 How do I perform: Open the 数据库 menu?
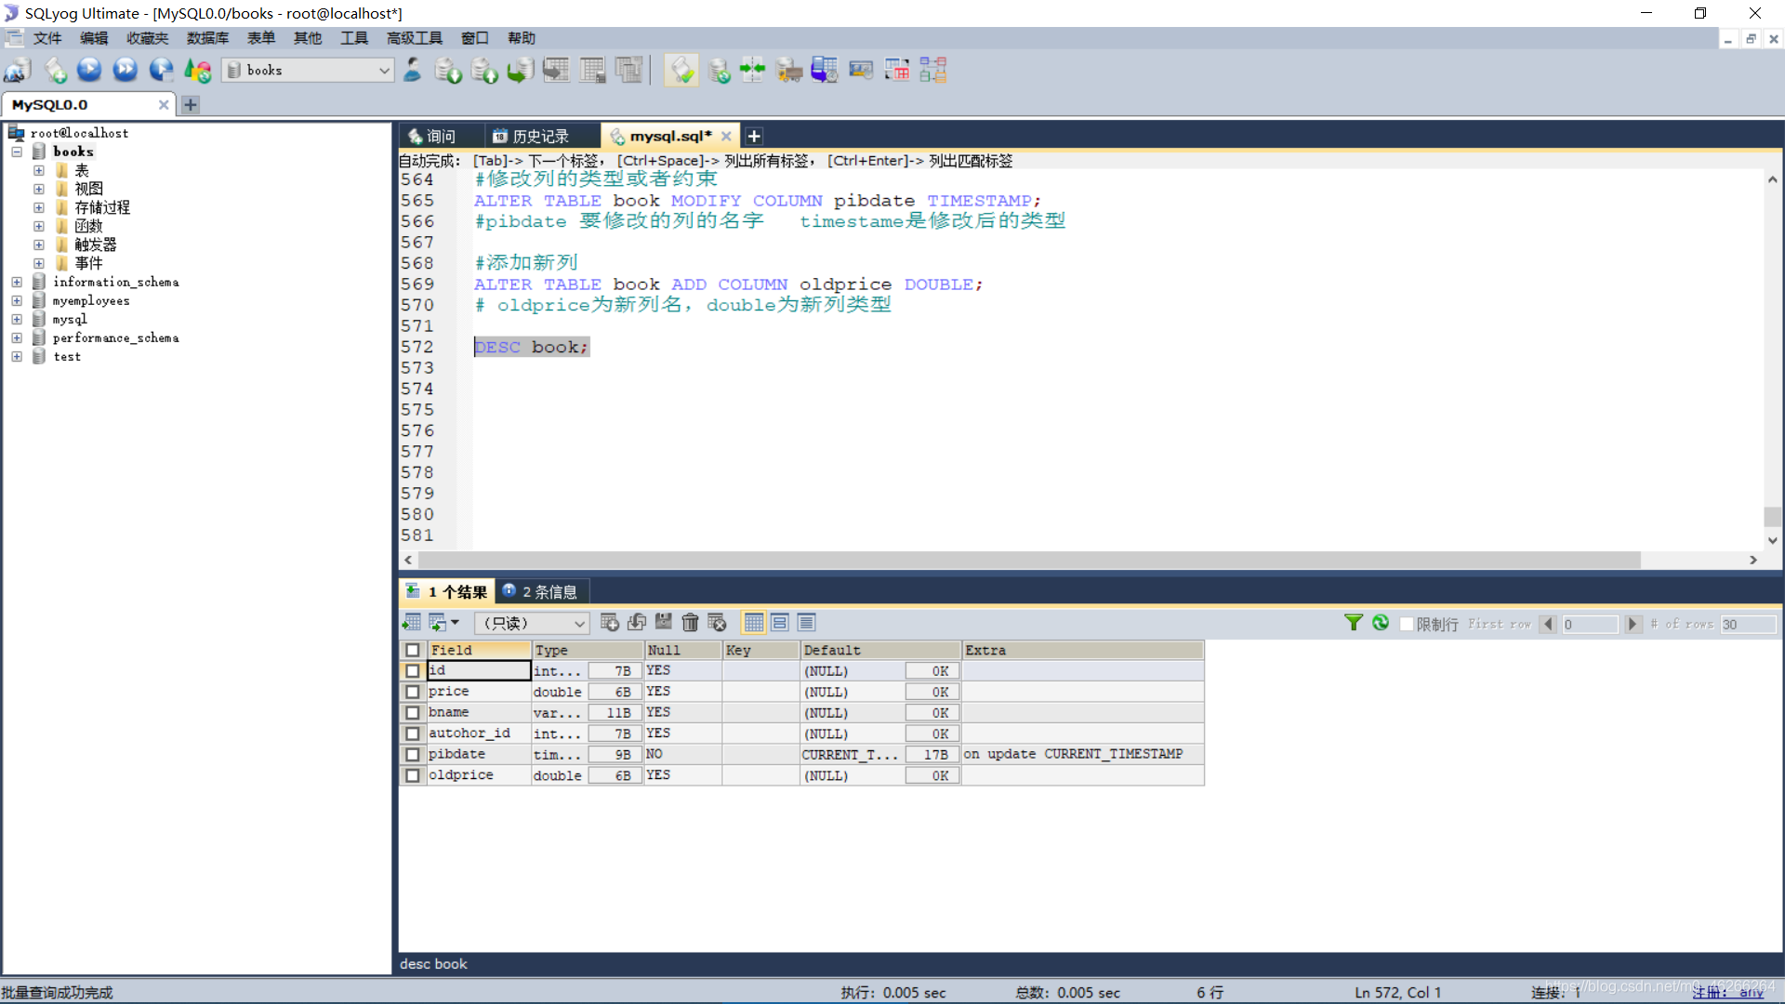(x=207, y=38)
